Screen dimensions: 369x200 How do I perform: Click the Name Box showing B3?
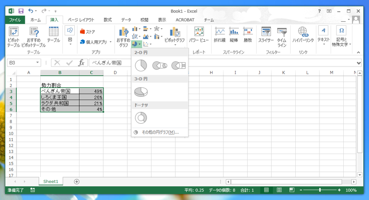[23, 63]
